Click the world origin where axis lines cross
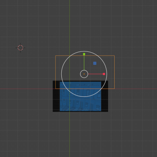The image size is (157, 157). [70, 89]
